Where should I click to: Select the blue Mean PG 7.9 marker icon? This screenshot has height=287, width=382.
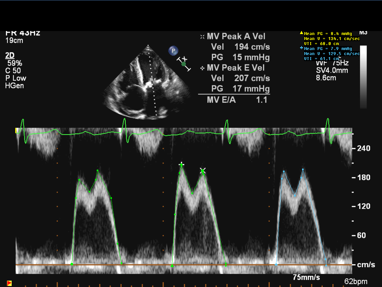[x=302, y=48]
